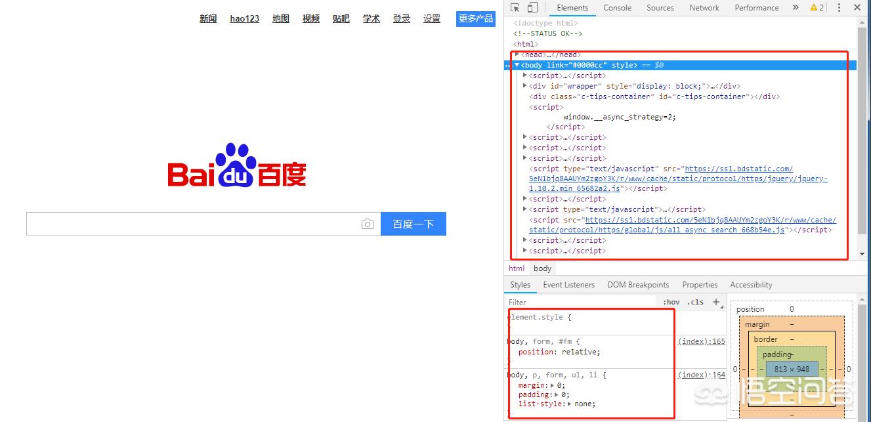Open the 视频 link

(x=311, y=18)
